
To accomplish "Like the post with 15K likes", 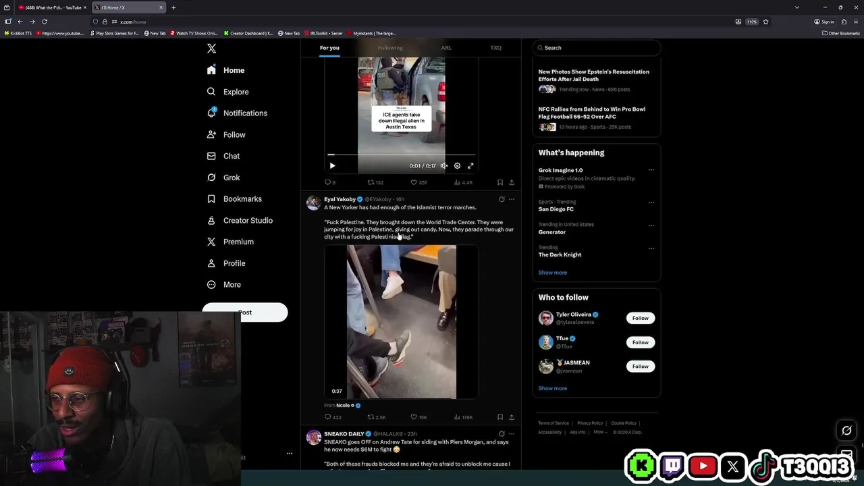I will 419,417.
